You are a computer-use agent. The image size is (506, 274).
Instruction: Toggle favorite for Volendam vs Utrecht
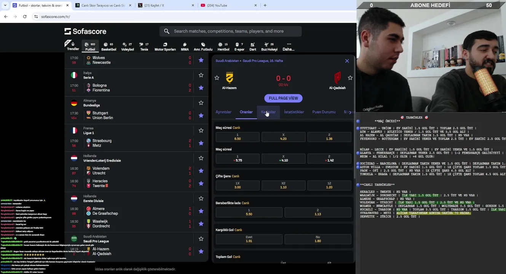[201, 170]
